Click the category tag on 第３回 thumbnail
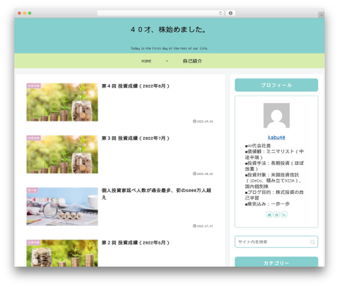Image resolution: width=339 pixels, height=287 pixels. point(34,138)
